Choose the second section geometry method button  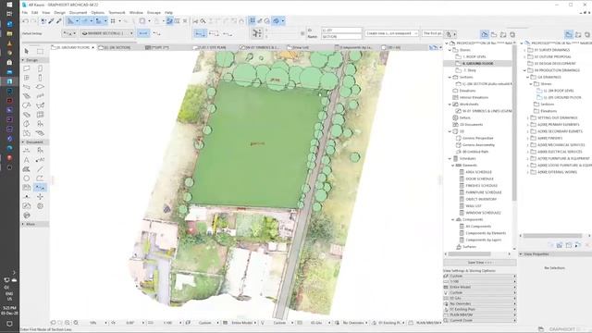pos(214,33)
